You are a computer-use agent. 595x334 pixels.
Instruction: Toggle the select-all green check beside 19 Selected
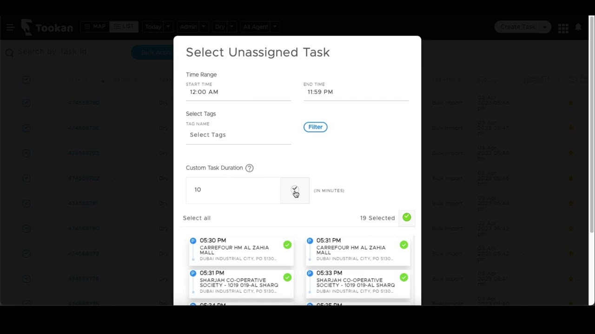coord(407,217)
